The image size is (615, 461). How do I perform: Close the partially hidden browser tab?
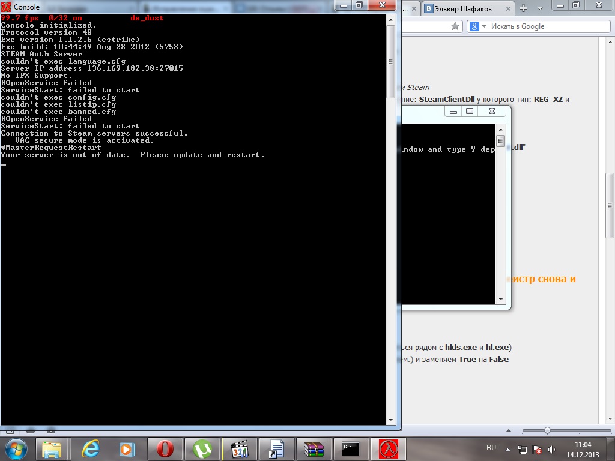pos(414,8)
